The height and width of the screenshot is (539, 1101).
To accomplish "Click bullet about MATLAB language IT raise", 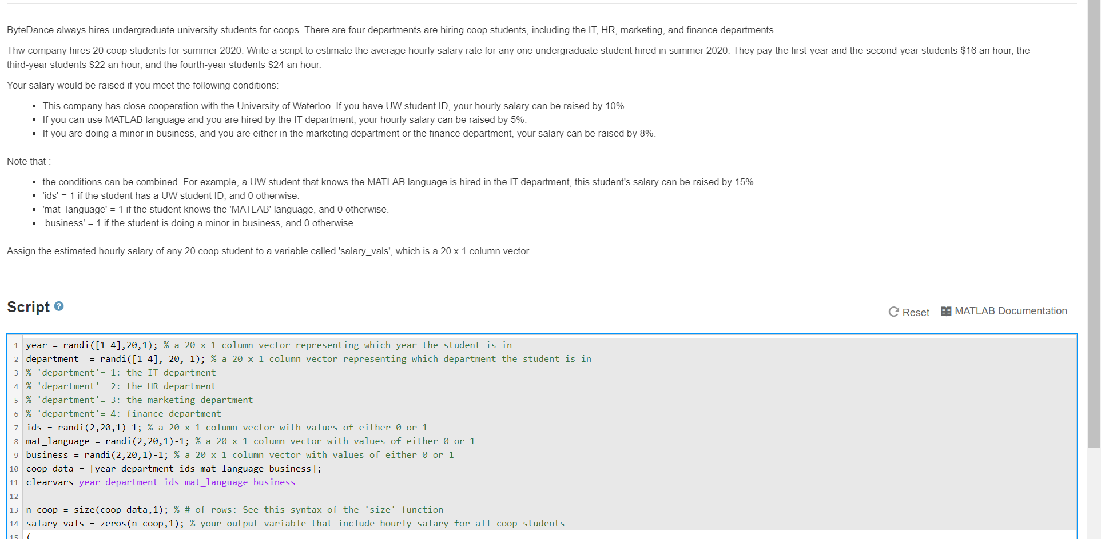I will pyautogui.click(x=284, y=120).
